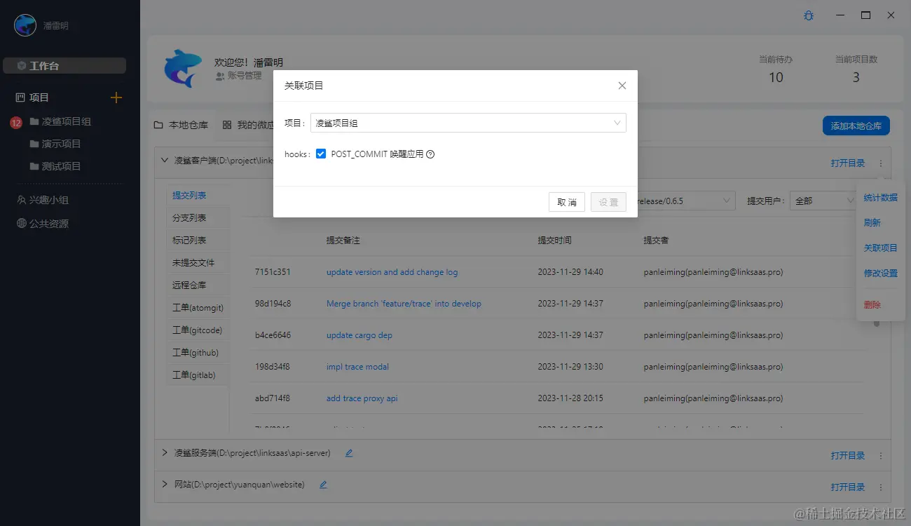Open branch dropdown showing release/0.6.5
This screenshot has width=911, height=526.
tap(683, 201)
